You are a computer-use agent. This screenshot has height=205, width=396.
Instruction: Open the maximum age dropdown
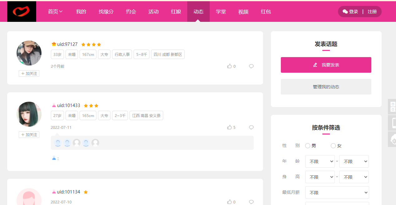pyautogui.click(x=354, y=161)
